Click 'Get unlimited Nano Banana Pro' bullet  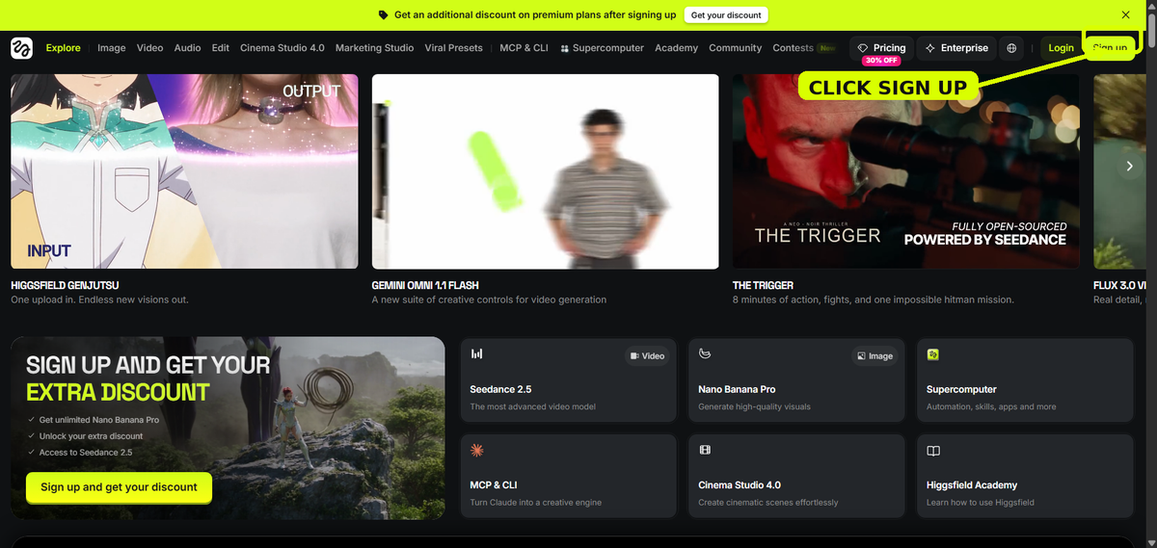click(x=99, y=420)
